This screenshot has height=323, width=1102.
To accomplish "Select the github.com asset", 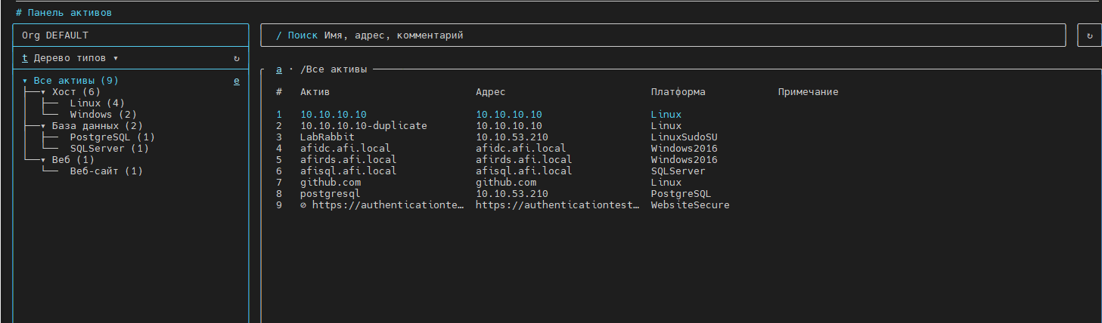I will click(x=331, y=183).
